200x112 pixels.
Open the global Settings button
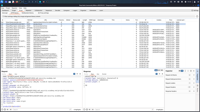195,11
